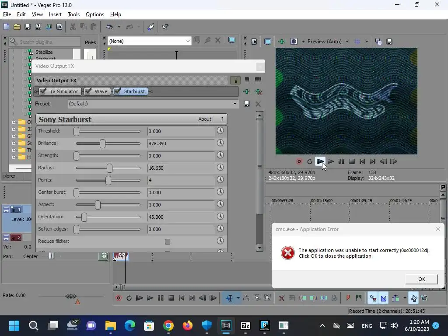This screenshot has height=336, width=448.
Task: Click the Undo arrow icon
Action: 110,27
